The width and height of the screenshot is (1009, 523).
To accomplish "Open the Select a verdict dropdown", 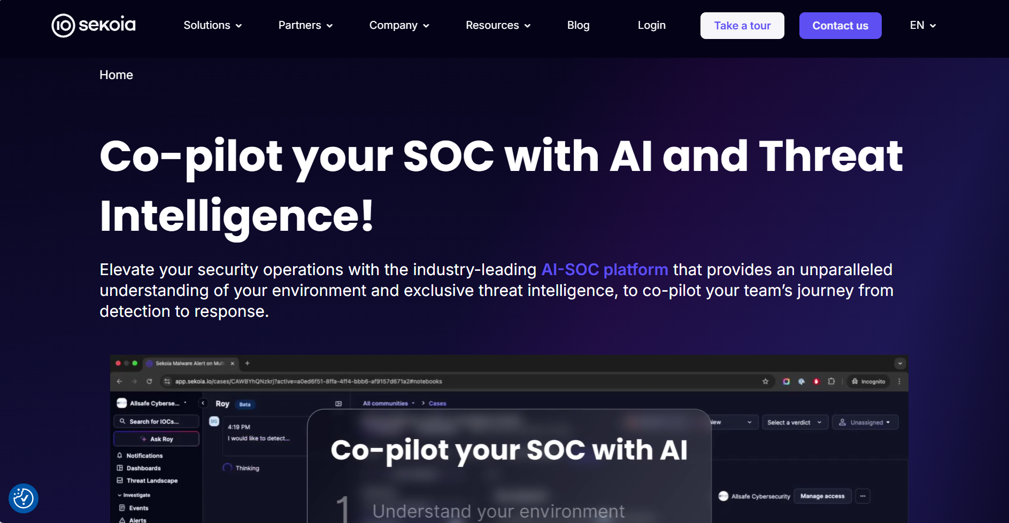I will [x=795, y=423].
